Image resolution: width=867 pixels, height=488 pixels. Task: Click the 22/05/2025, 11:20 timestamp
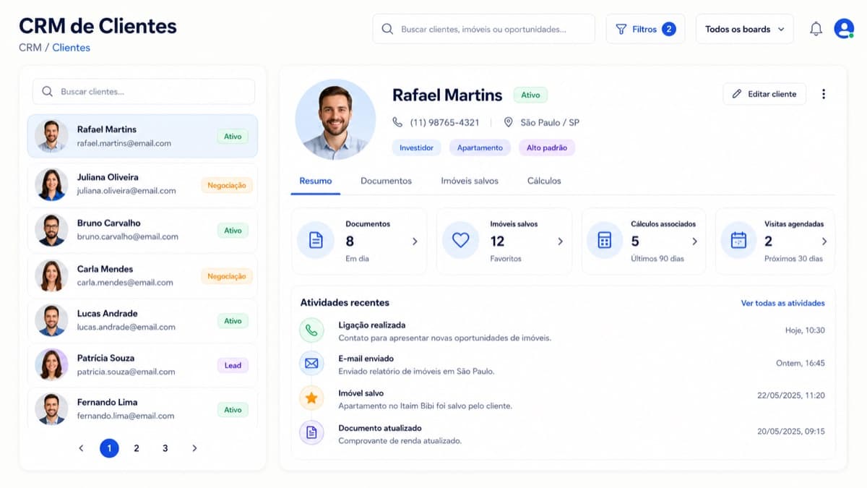(x=791, y=395)
